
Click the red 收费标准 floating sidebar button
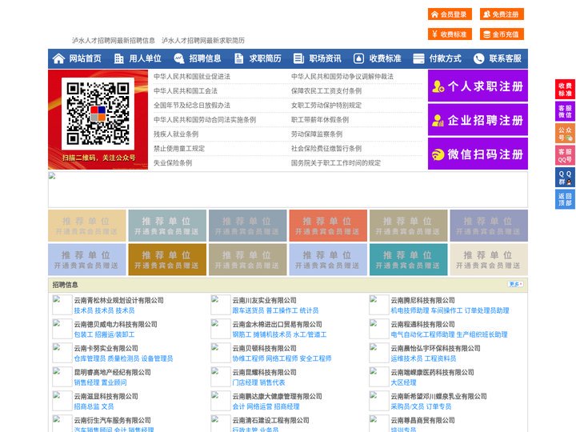pos(565,90)
